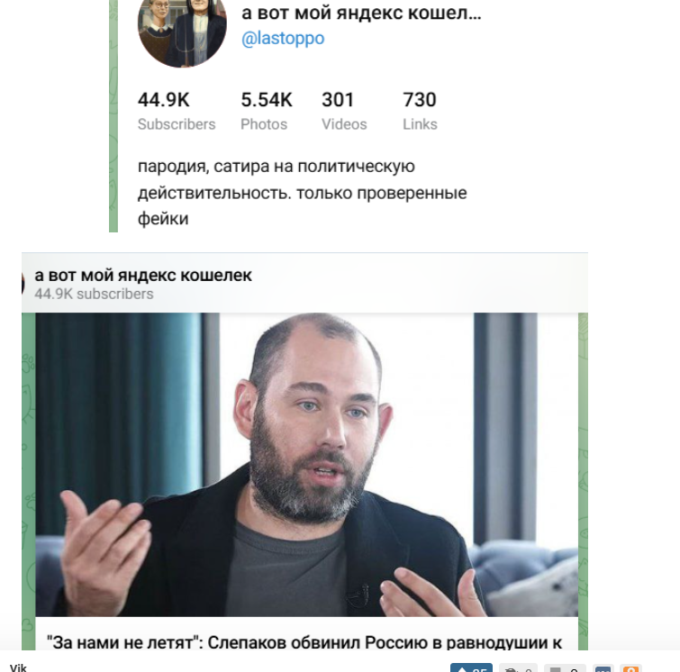The width and height of the screenshot is (680, 672).
Task: Open the 5.54K Photos stat
Action: (267, 111)
